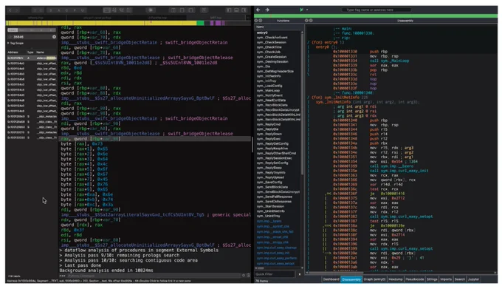The width and height of the screenshot is (502, 289).
Task: Select sym._MainLoop in functions list
Action: pyautogui.click(x=268, y=91)
